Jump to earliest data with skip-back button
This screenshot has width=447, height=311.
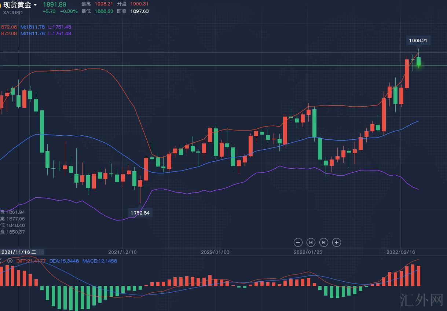click(311, 242)
